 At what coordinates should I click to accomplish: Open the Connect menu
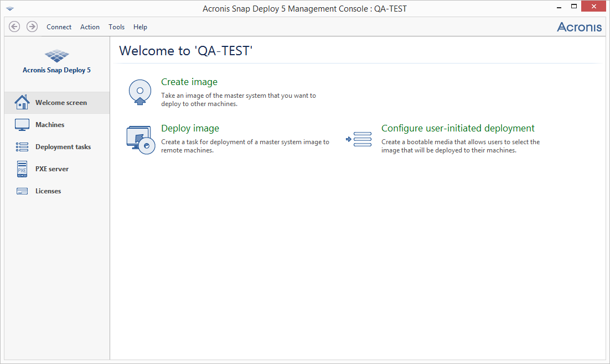(x=59, y=27)
